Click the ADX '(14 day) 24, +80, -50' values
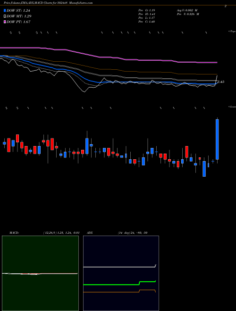 (133, 233)
